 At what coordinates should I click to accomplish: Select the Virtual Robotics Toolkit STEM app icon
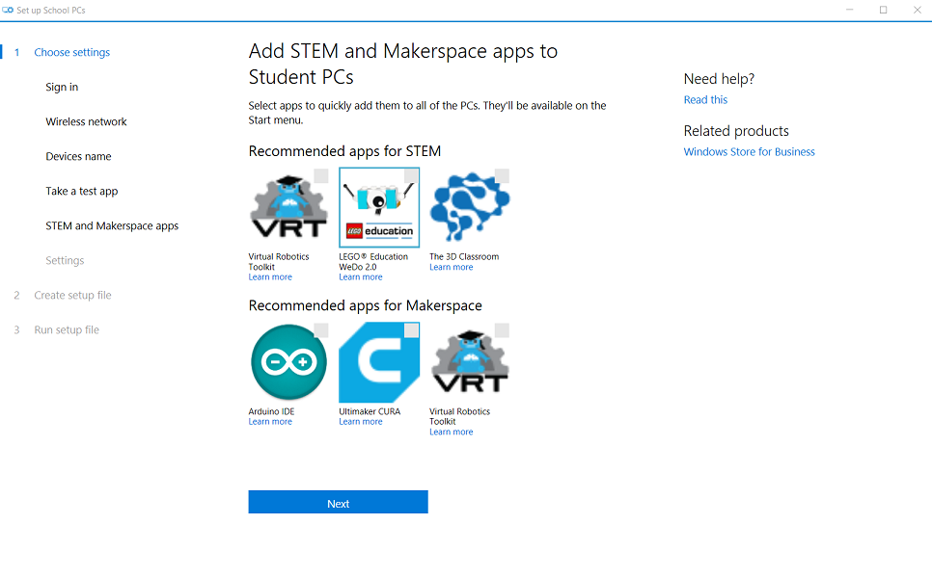[x=288, y=207]
